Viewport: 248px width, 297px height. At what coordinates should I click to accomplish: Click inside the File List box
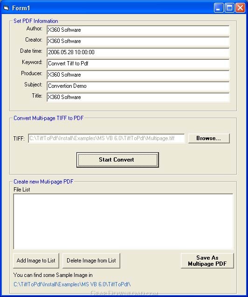tap(123, 221)
